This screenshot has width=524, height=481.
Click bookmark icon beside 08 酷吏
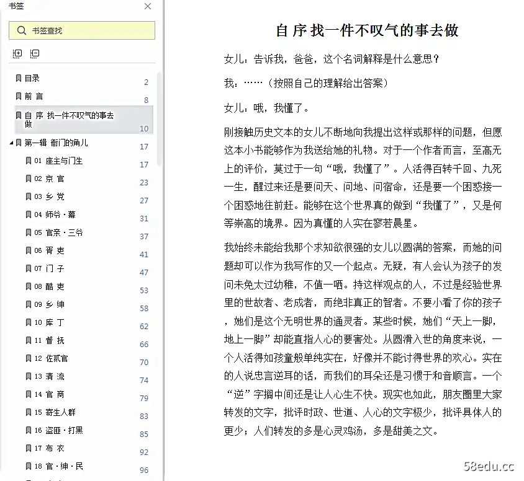click(29, 286)
